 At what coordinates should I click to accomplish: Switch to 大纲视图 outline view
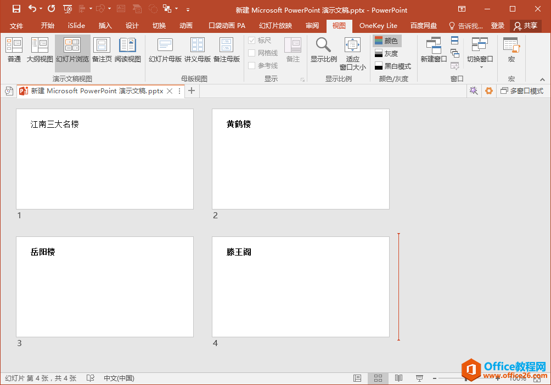[40, 50]
